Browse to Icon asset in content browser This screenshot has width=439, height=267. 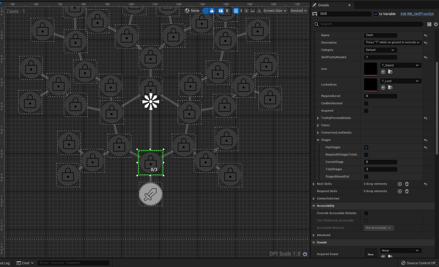coord(390,72)
